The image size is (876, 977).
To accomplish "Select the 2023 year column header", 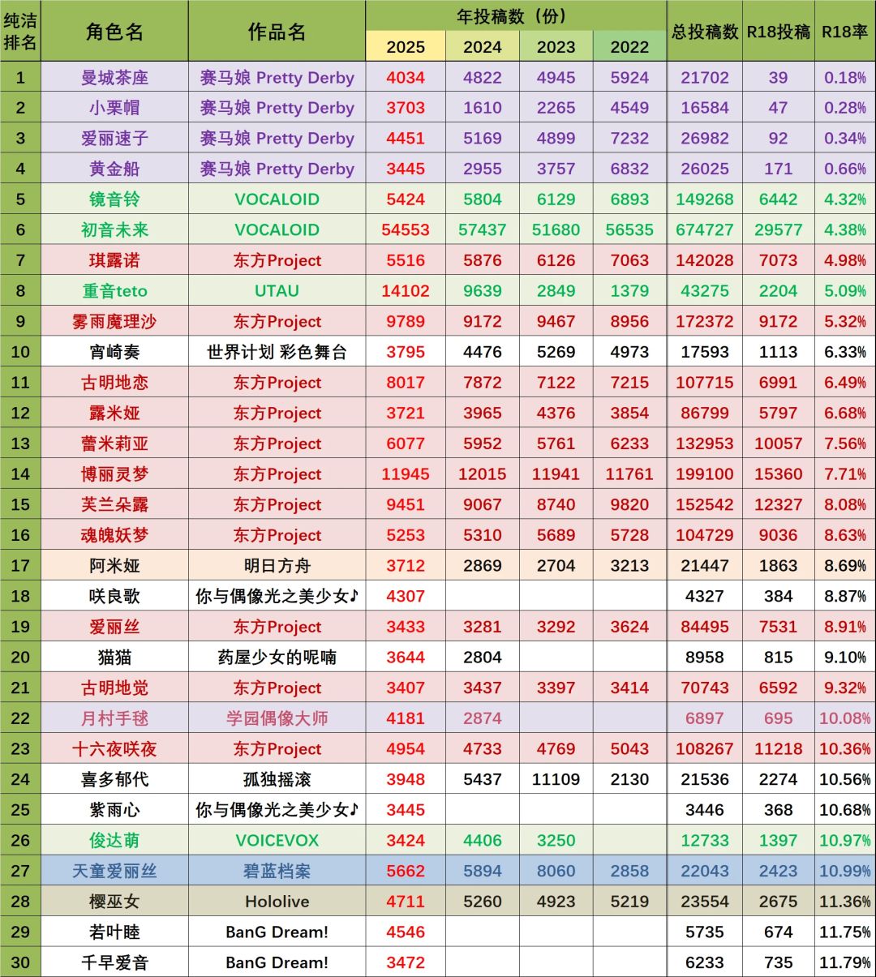I will point(556,47).
